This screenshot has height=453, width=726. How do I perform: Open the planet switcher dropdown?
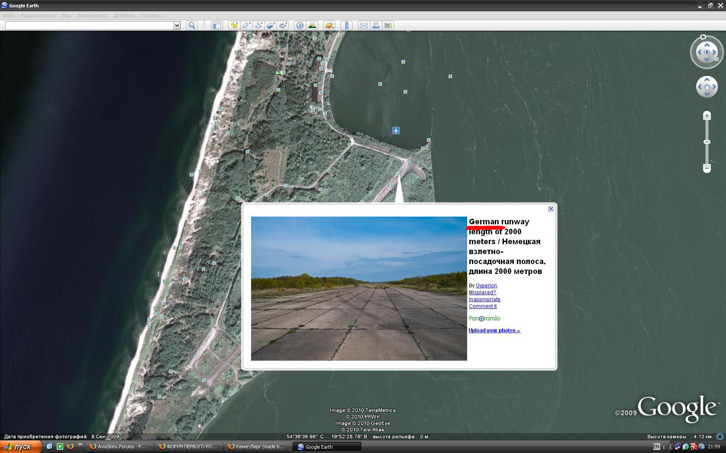[x=329, y=25]
